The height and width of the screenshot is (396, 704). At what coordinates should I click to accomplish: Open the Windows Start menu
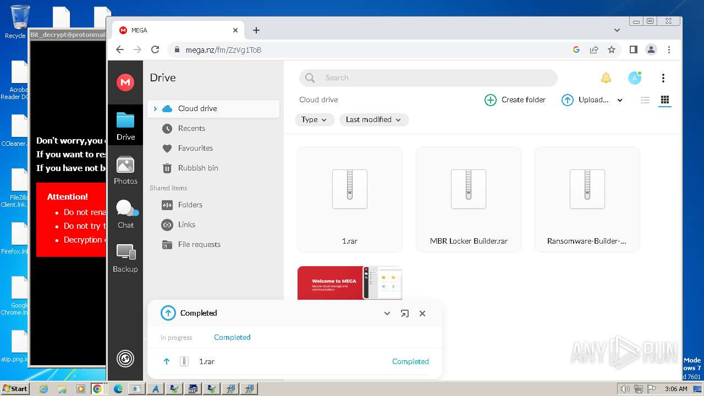pyautogui.click(x=15, y=388)
